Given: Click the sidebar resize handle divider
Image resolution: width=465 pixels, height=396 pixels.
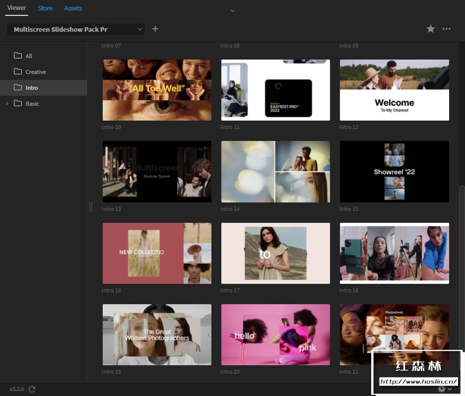Looking at the screenshot, I should [90, 207].
